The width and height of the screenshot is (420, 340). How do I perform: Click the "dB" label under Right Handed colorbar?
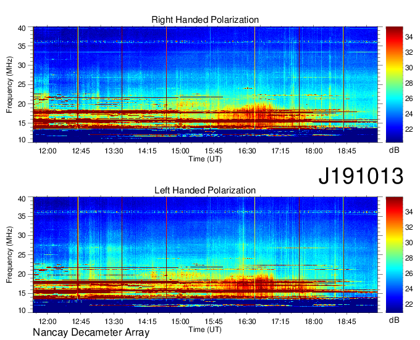[x=394, y=150]
